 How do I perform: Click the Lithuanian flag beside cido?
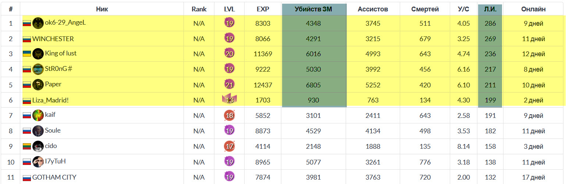click(x=27, y=146)
